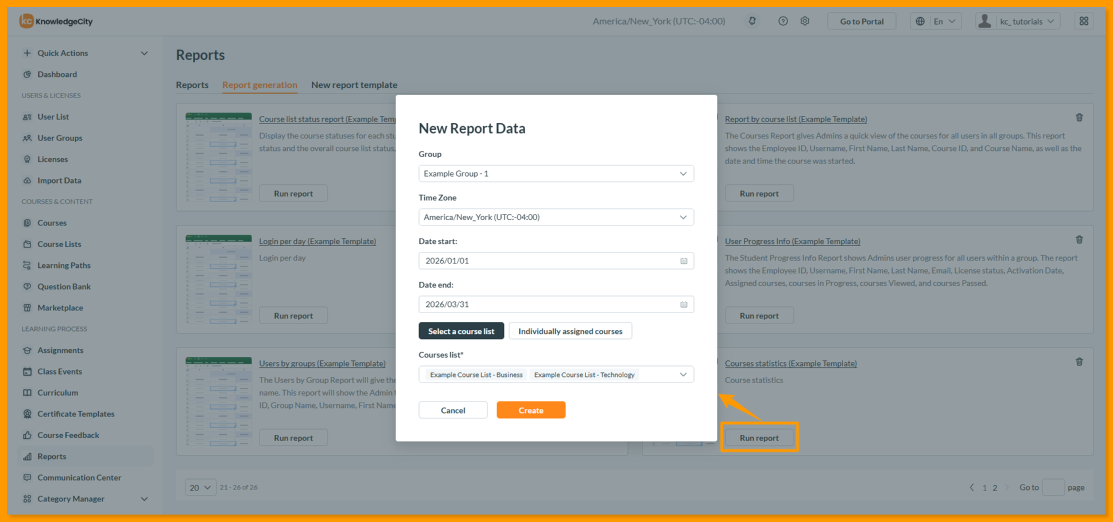
Task: Open the kc_tutorials user menu
Action: (1018, 21)
